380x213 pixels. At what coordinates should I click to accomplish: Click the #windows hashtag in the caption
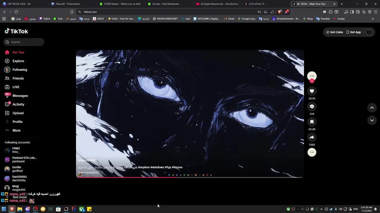coord(157,167)
